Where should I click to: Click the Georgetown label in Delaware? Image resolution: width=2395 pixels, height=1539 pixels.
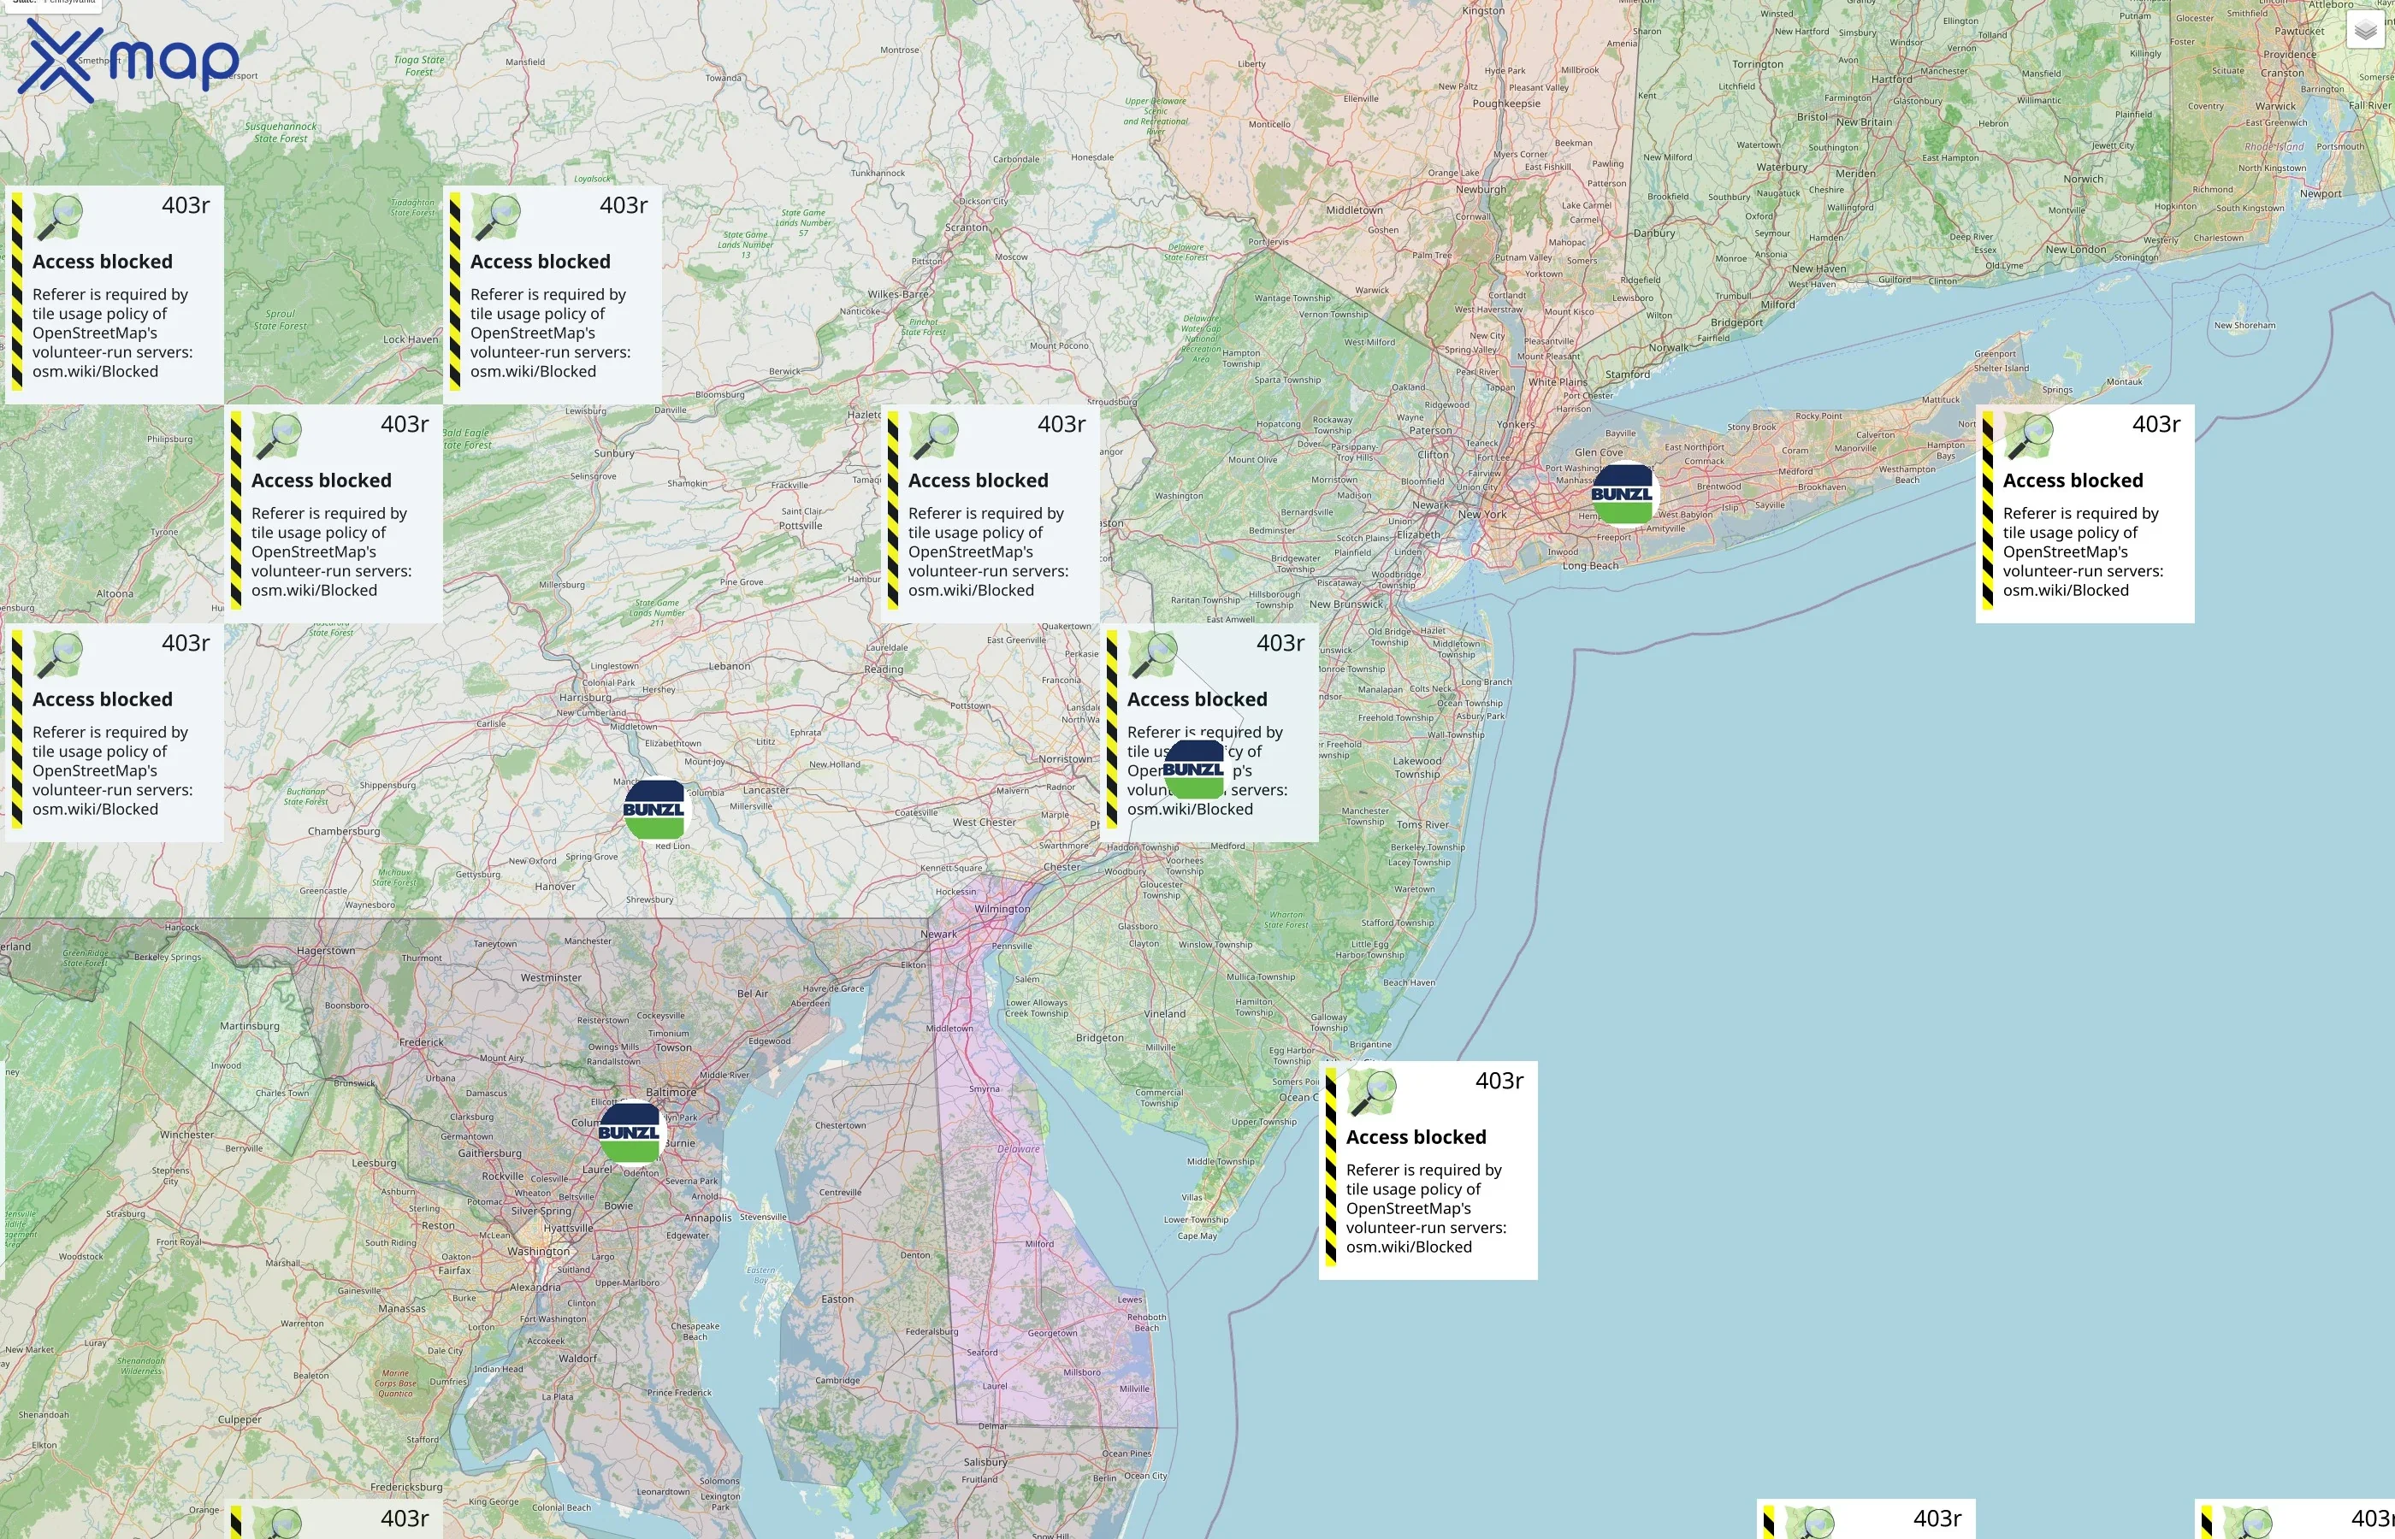coord(1053,1332)
